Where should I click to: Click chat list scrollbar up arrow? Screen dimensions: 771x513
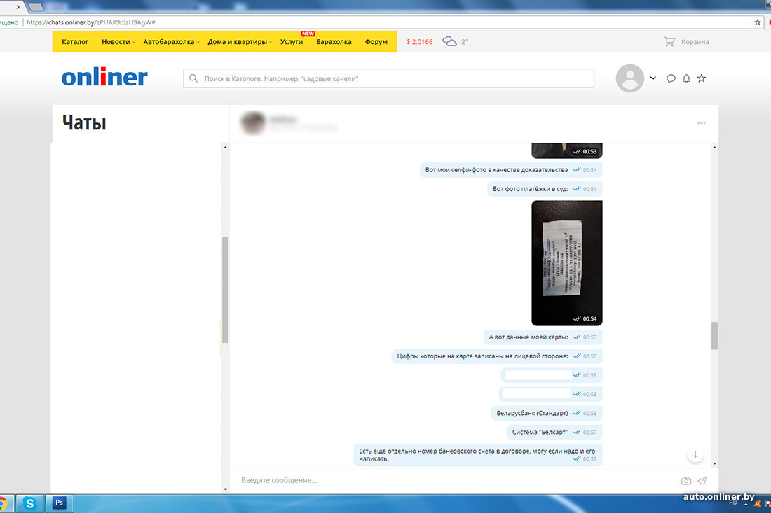click(x=225, y=147)
